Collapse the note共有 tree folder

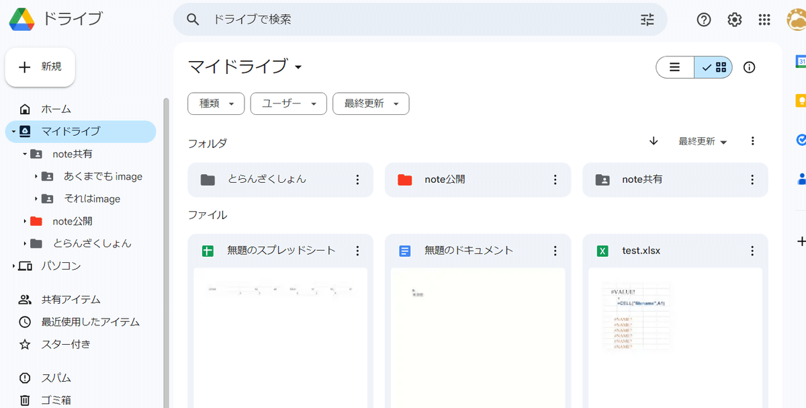pos(25,154)
